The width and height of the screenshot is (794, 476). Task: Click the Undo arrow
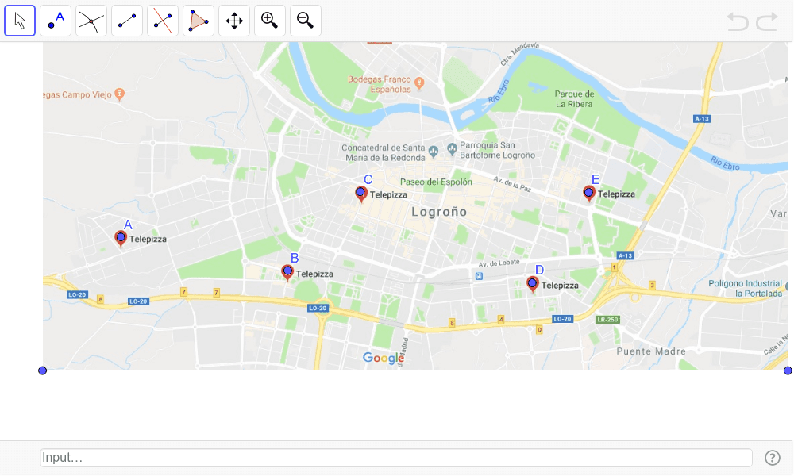tap(736, 21)
